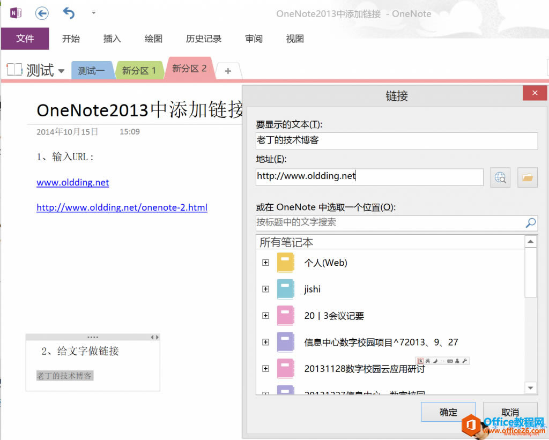This screenshot has width=549, height=440.
Task: Click the teal jishi notebook icon
Action: pos(285,289)
